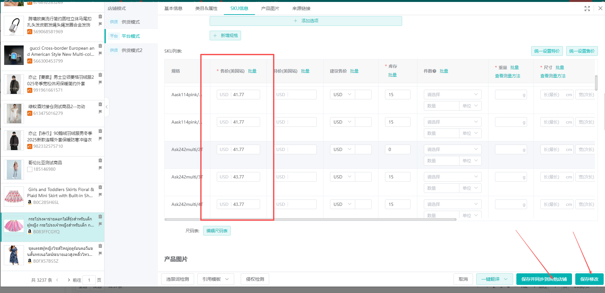Switch to the 产品图片 tab
605x293 pixels.
pyautogui.click(x=270, y=8)
